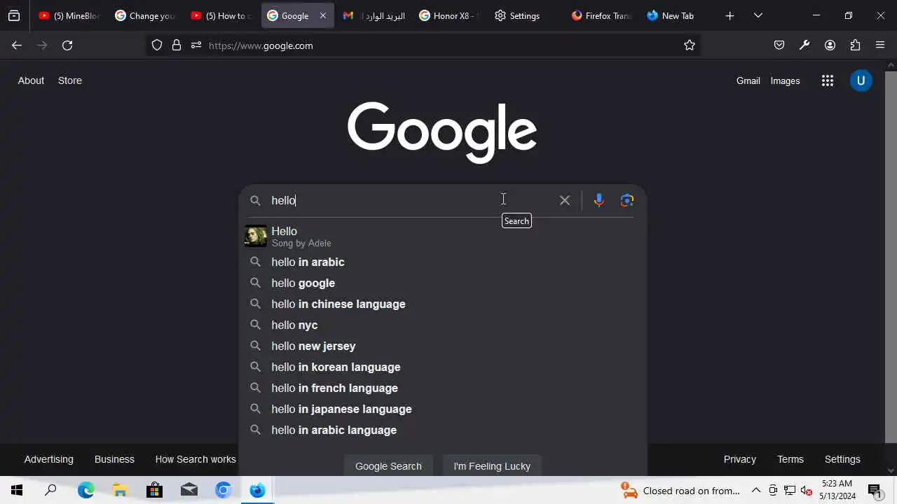Clear the search box text
This screenshot has height=504, width=897.
[x=565, y=200]
